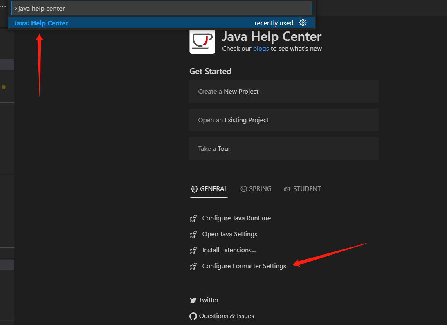Open the blogs link

tap(261, 48)
